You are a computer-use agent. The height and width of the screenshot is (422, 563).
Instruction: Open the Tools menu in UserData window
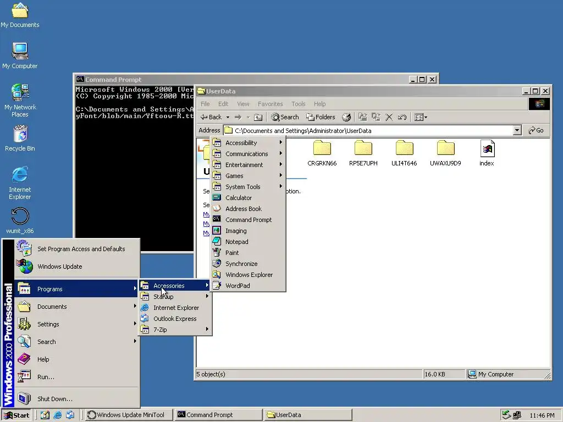click(298, 104)
